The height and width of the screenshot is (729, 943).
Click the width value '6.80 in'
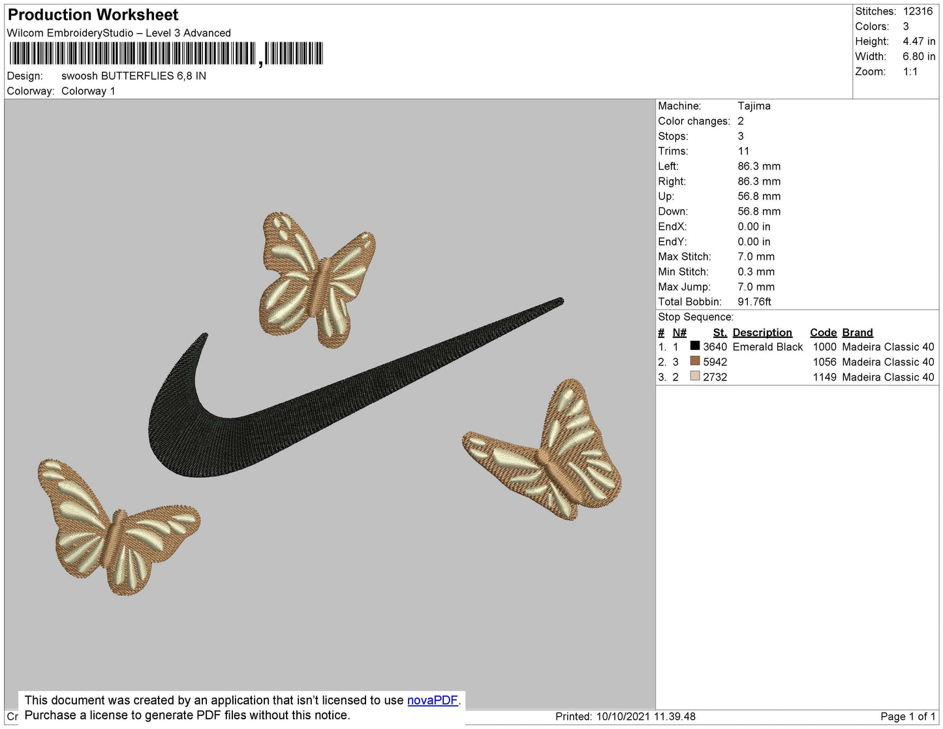coord(919,56)
